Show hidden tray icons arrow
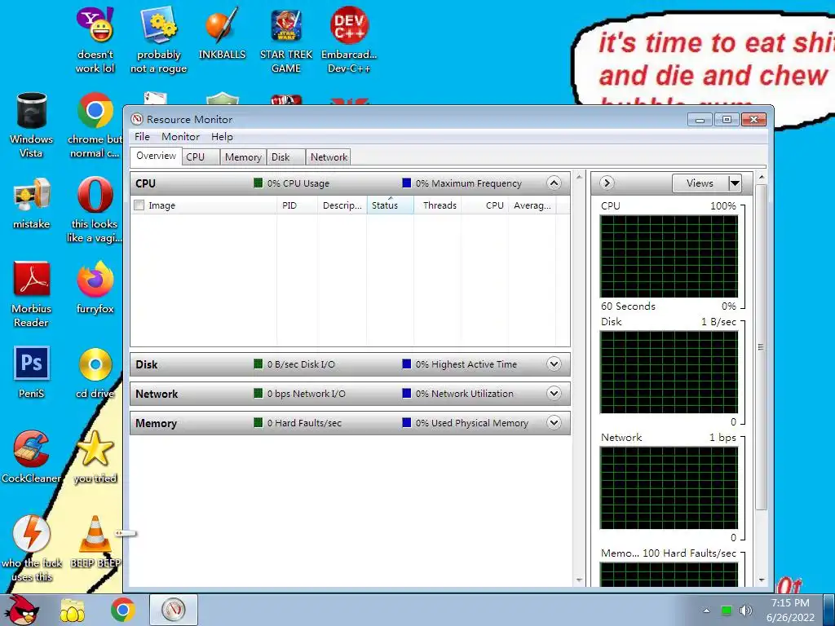This screenshot has height=626, width=835. coord(706,611)
